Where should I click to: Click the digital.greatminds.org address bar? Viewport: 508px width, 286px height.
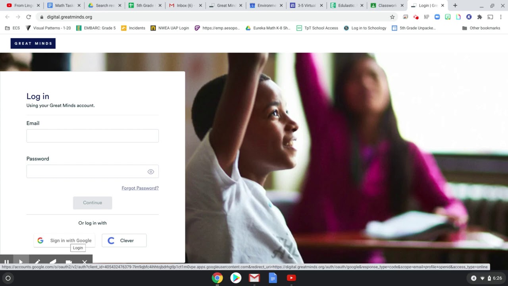coord(214,17)
